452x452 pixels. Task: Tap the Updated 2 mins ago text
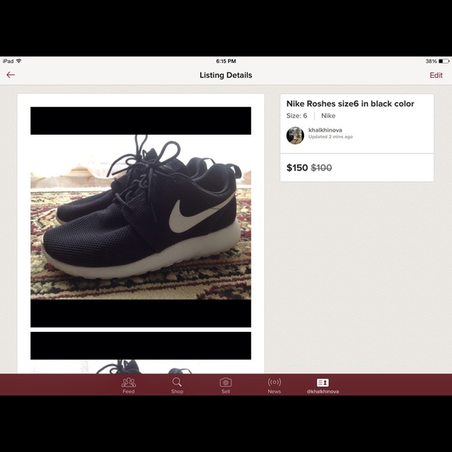[330, 136]
